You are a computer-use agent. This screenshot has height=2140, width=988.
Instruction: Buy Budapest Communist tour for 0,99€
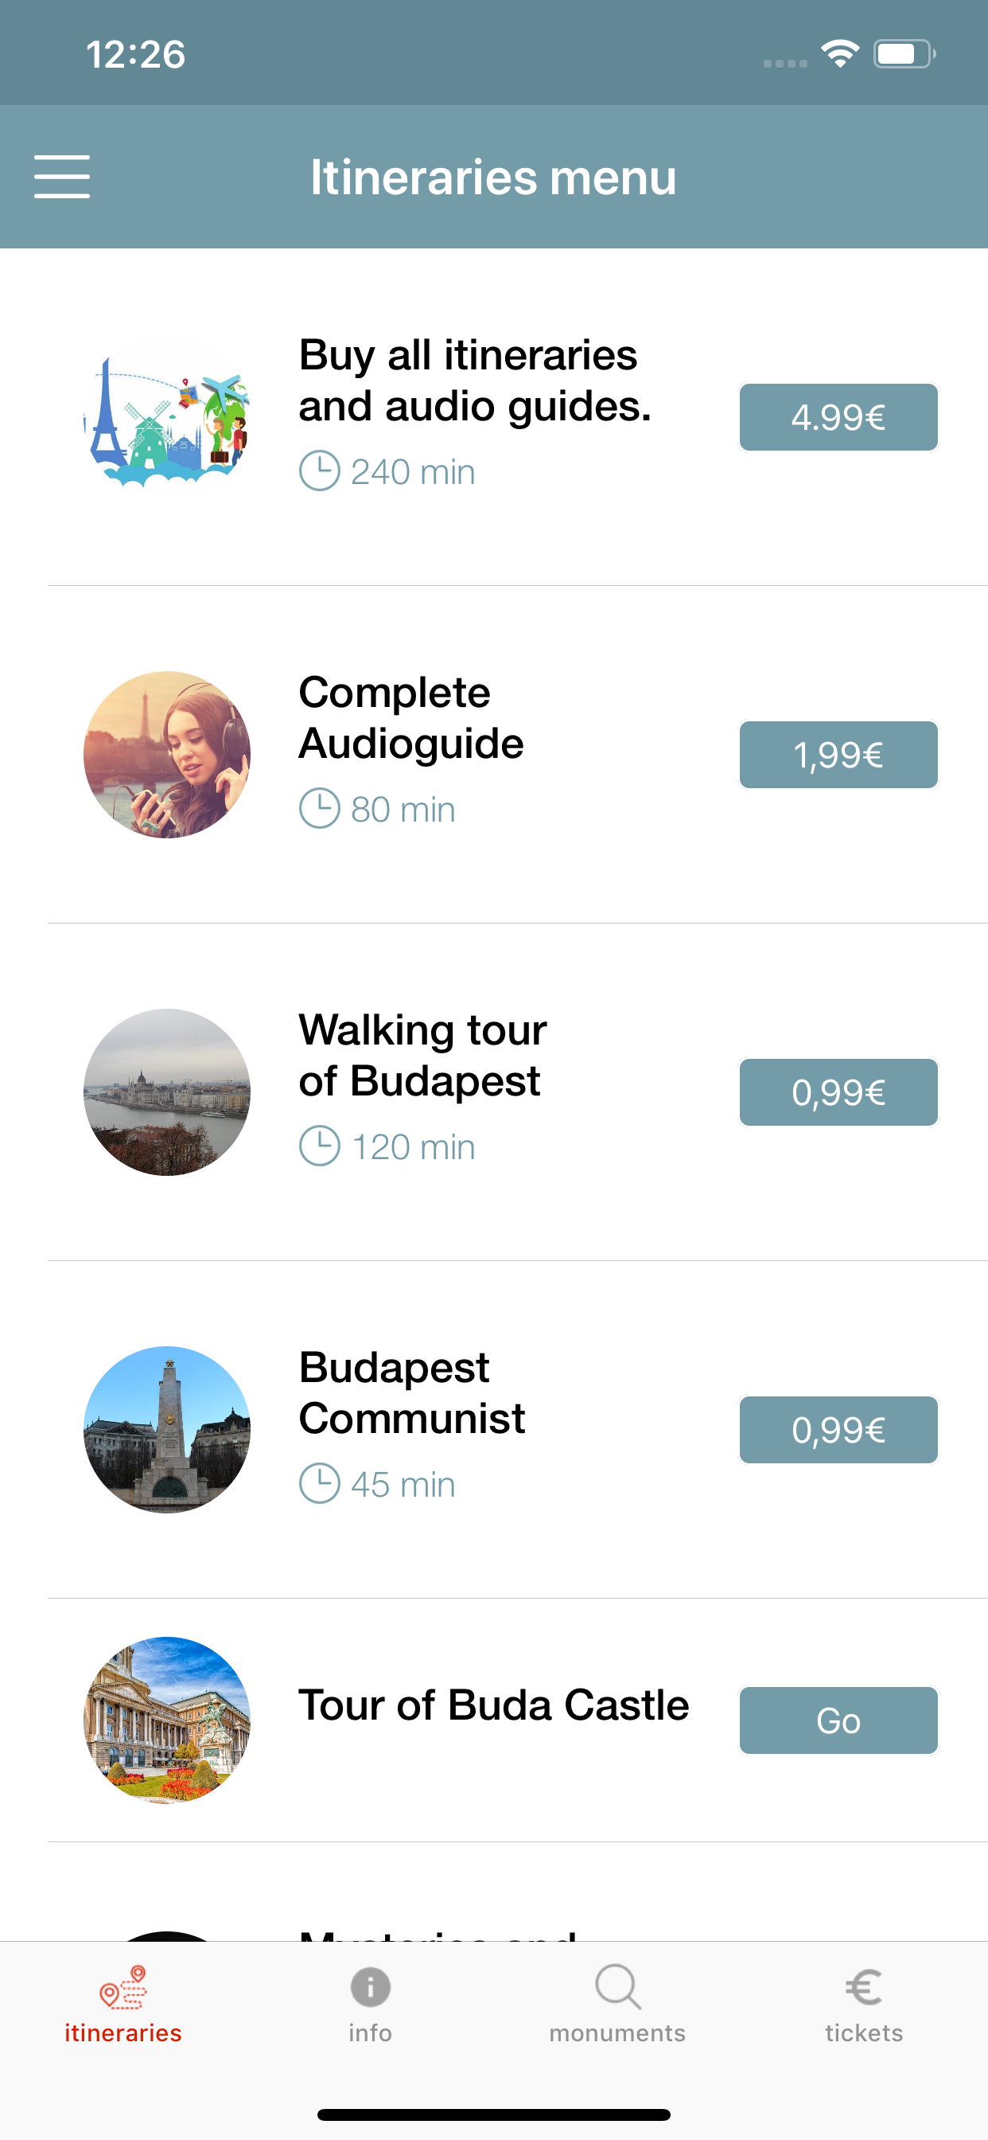(x=838, y=1430)
